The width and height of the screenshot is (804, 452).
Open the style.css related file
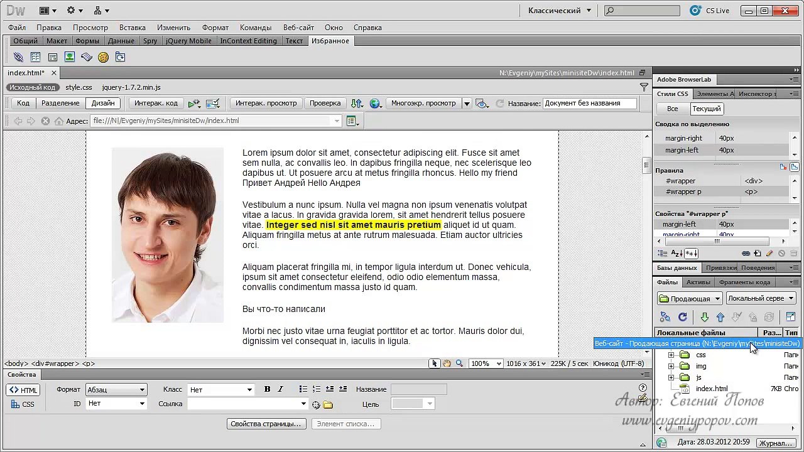click(x=79, y=87)
